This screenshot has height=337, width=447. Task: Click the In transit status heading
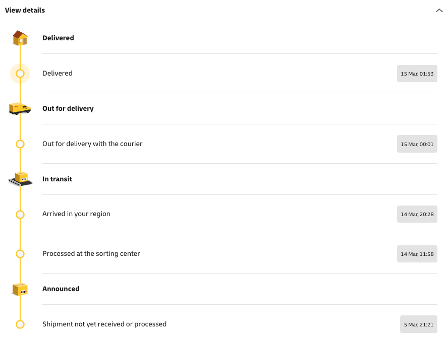pos(57,179)
